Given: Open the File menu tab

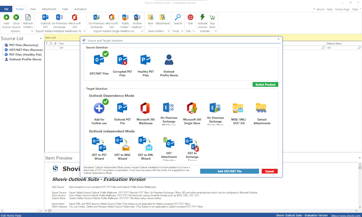Looking at the screenshot, I should pos(6,9).
